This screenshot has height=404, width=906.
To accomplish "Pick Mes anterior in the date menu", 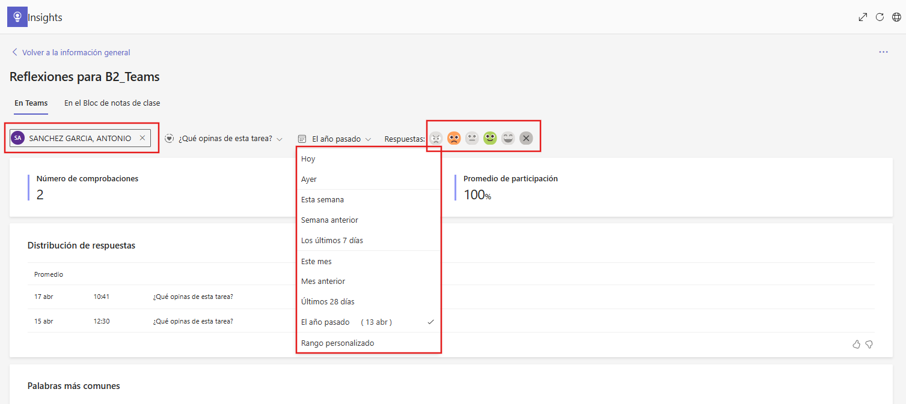I will click(x=369, y=281).
